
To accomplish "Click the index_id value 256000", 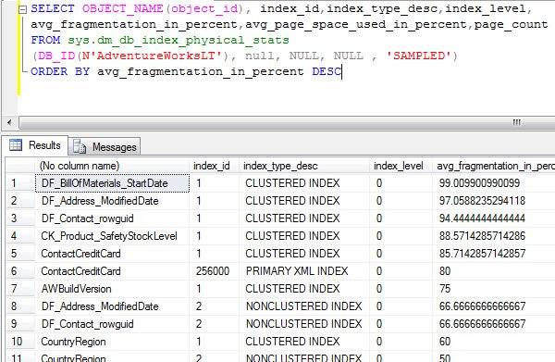I will tap(213, 271).
